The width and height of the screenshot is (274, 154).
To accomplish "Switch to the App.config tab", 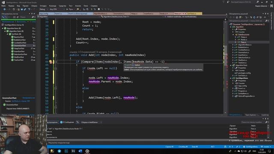I will [x=46, y=13].
